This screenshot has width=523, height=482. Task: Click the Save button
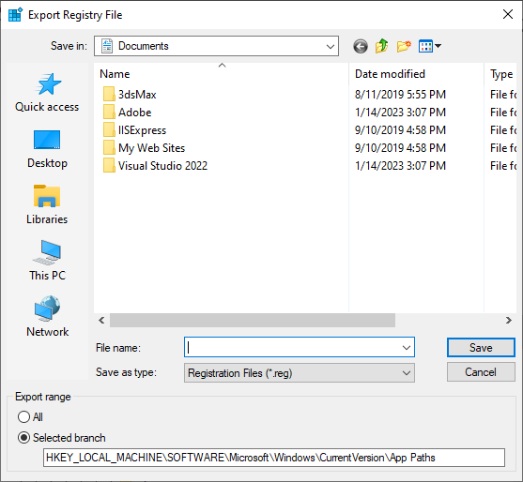[481, 347]
